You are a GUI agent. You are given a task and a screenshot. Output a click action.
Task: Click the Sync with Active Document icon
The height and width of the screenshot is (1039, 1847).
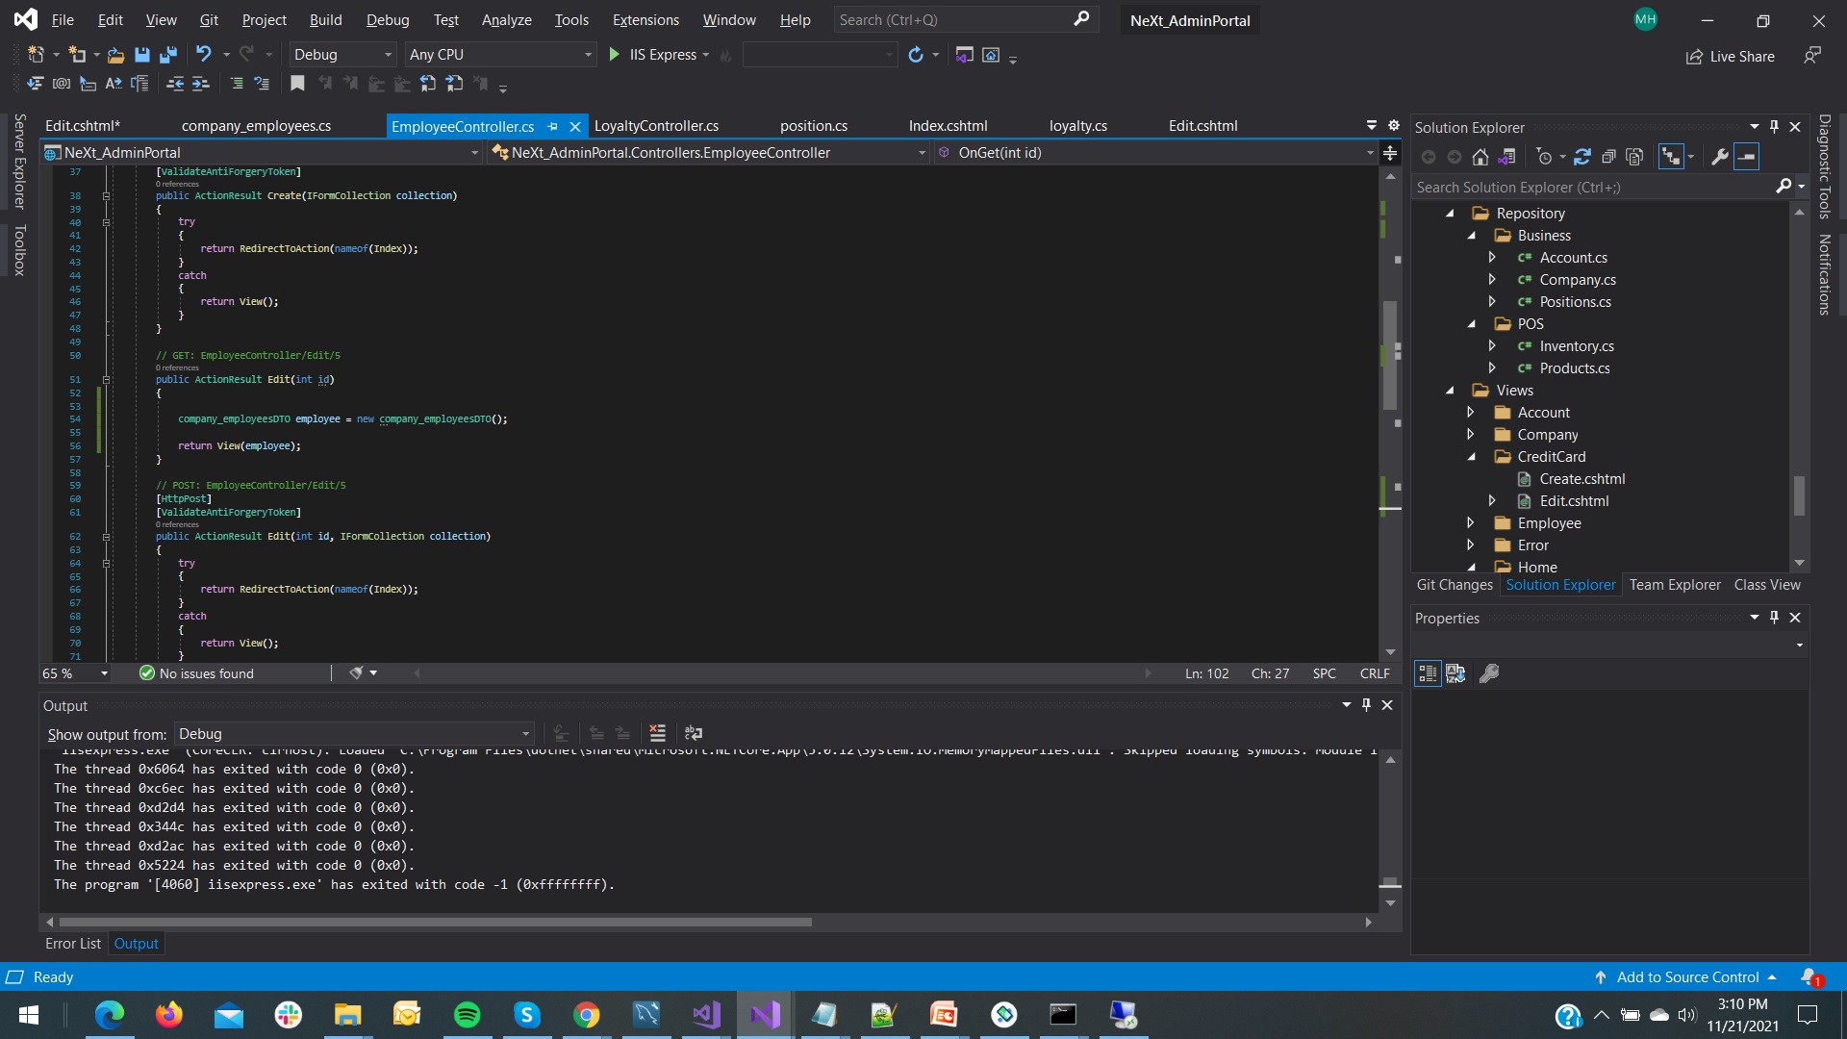(1507, 156)
